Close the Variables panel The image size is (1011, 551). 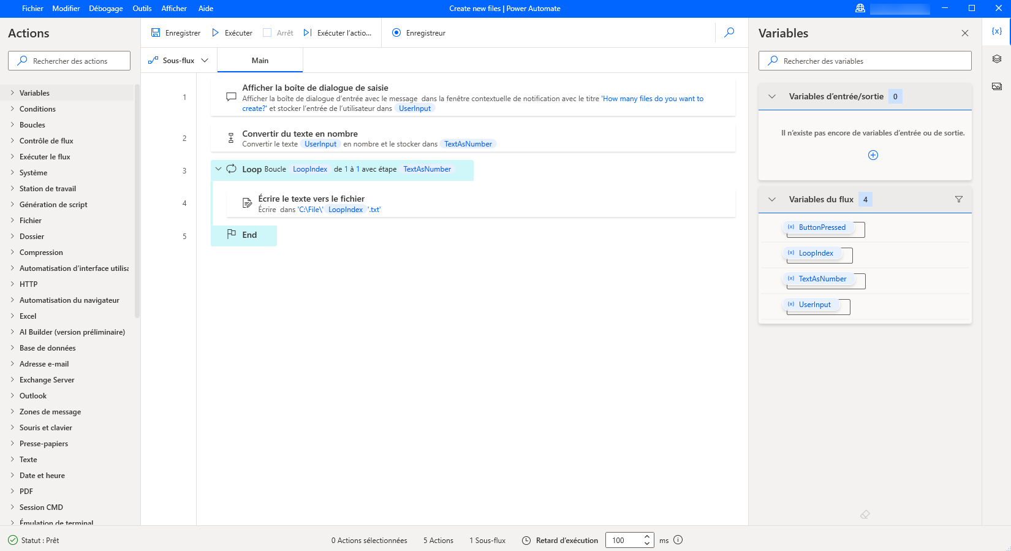[x=965, y=33]
